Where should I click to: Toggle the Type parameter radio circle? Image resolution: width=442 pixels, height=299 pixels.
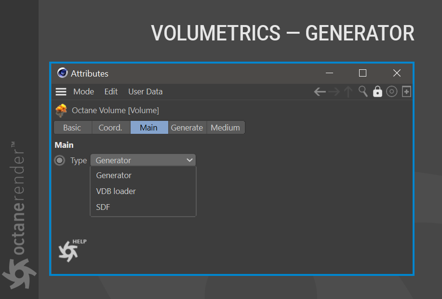tap(59, 160)
